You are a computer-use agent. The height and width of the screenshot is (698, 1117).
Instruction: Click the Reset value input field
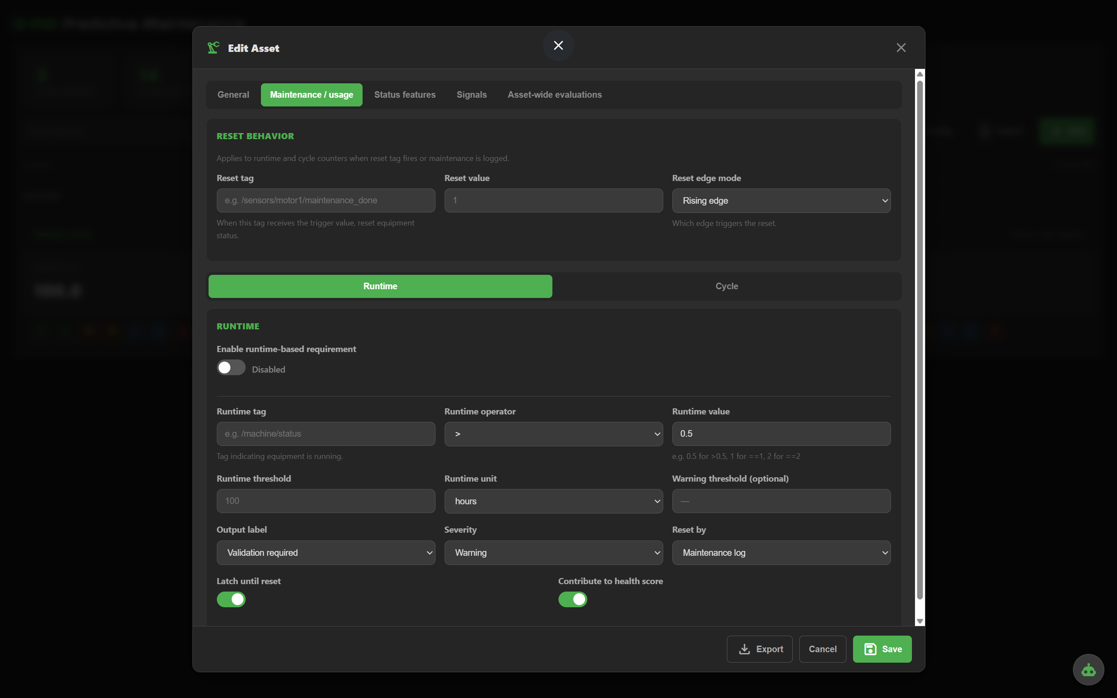tap(553, 200)
